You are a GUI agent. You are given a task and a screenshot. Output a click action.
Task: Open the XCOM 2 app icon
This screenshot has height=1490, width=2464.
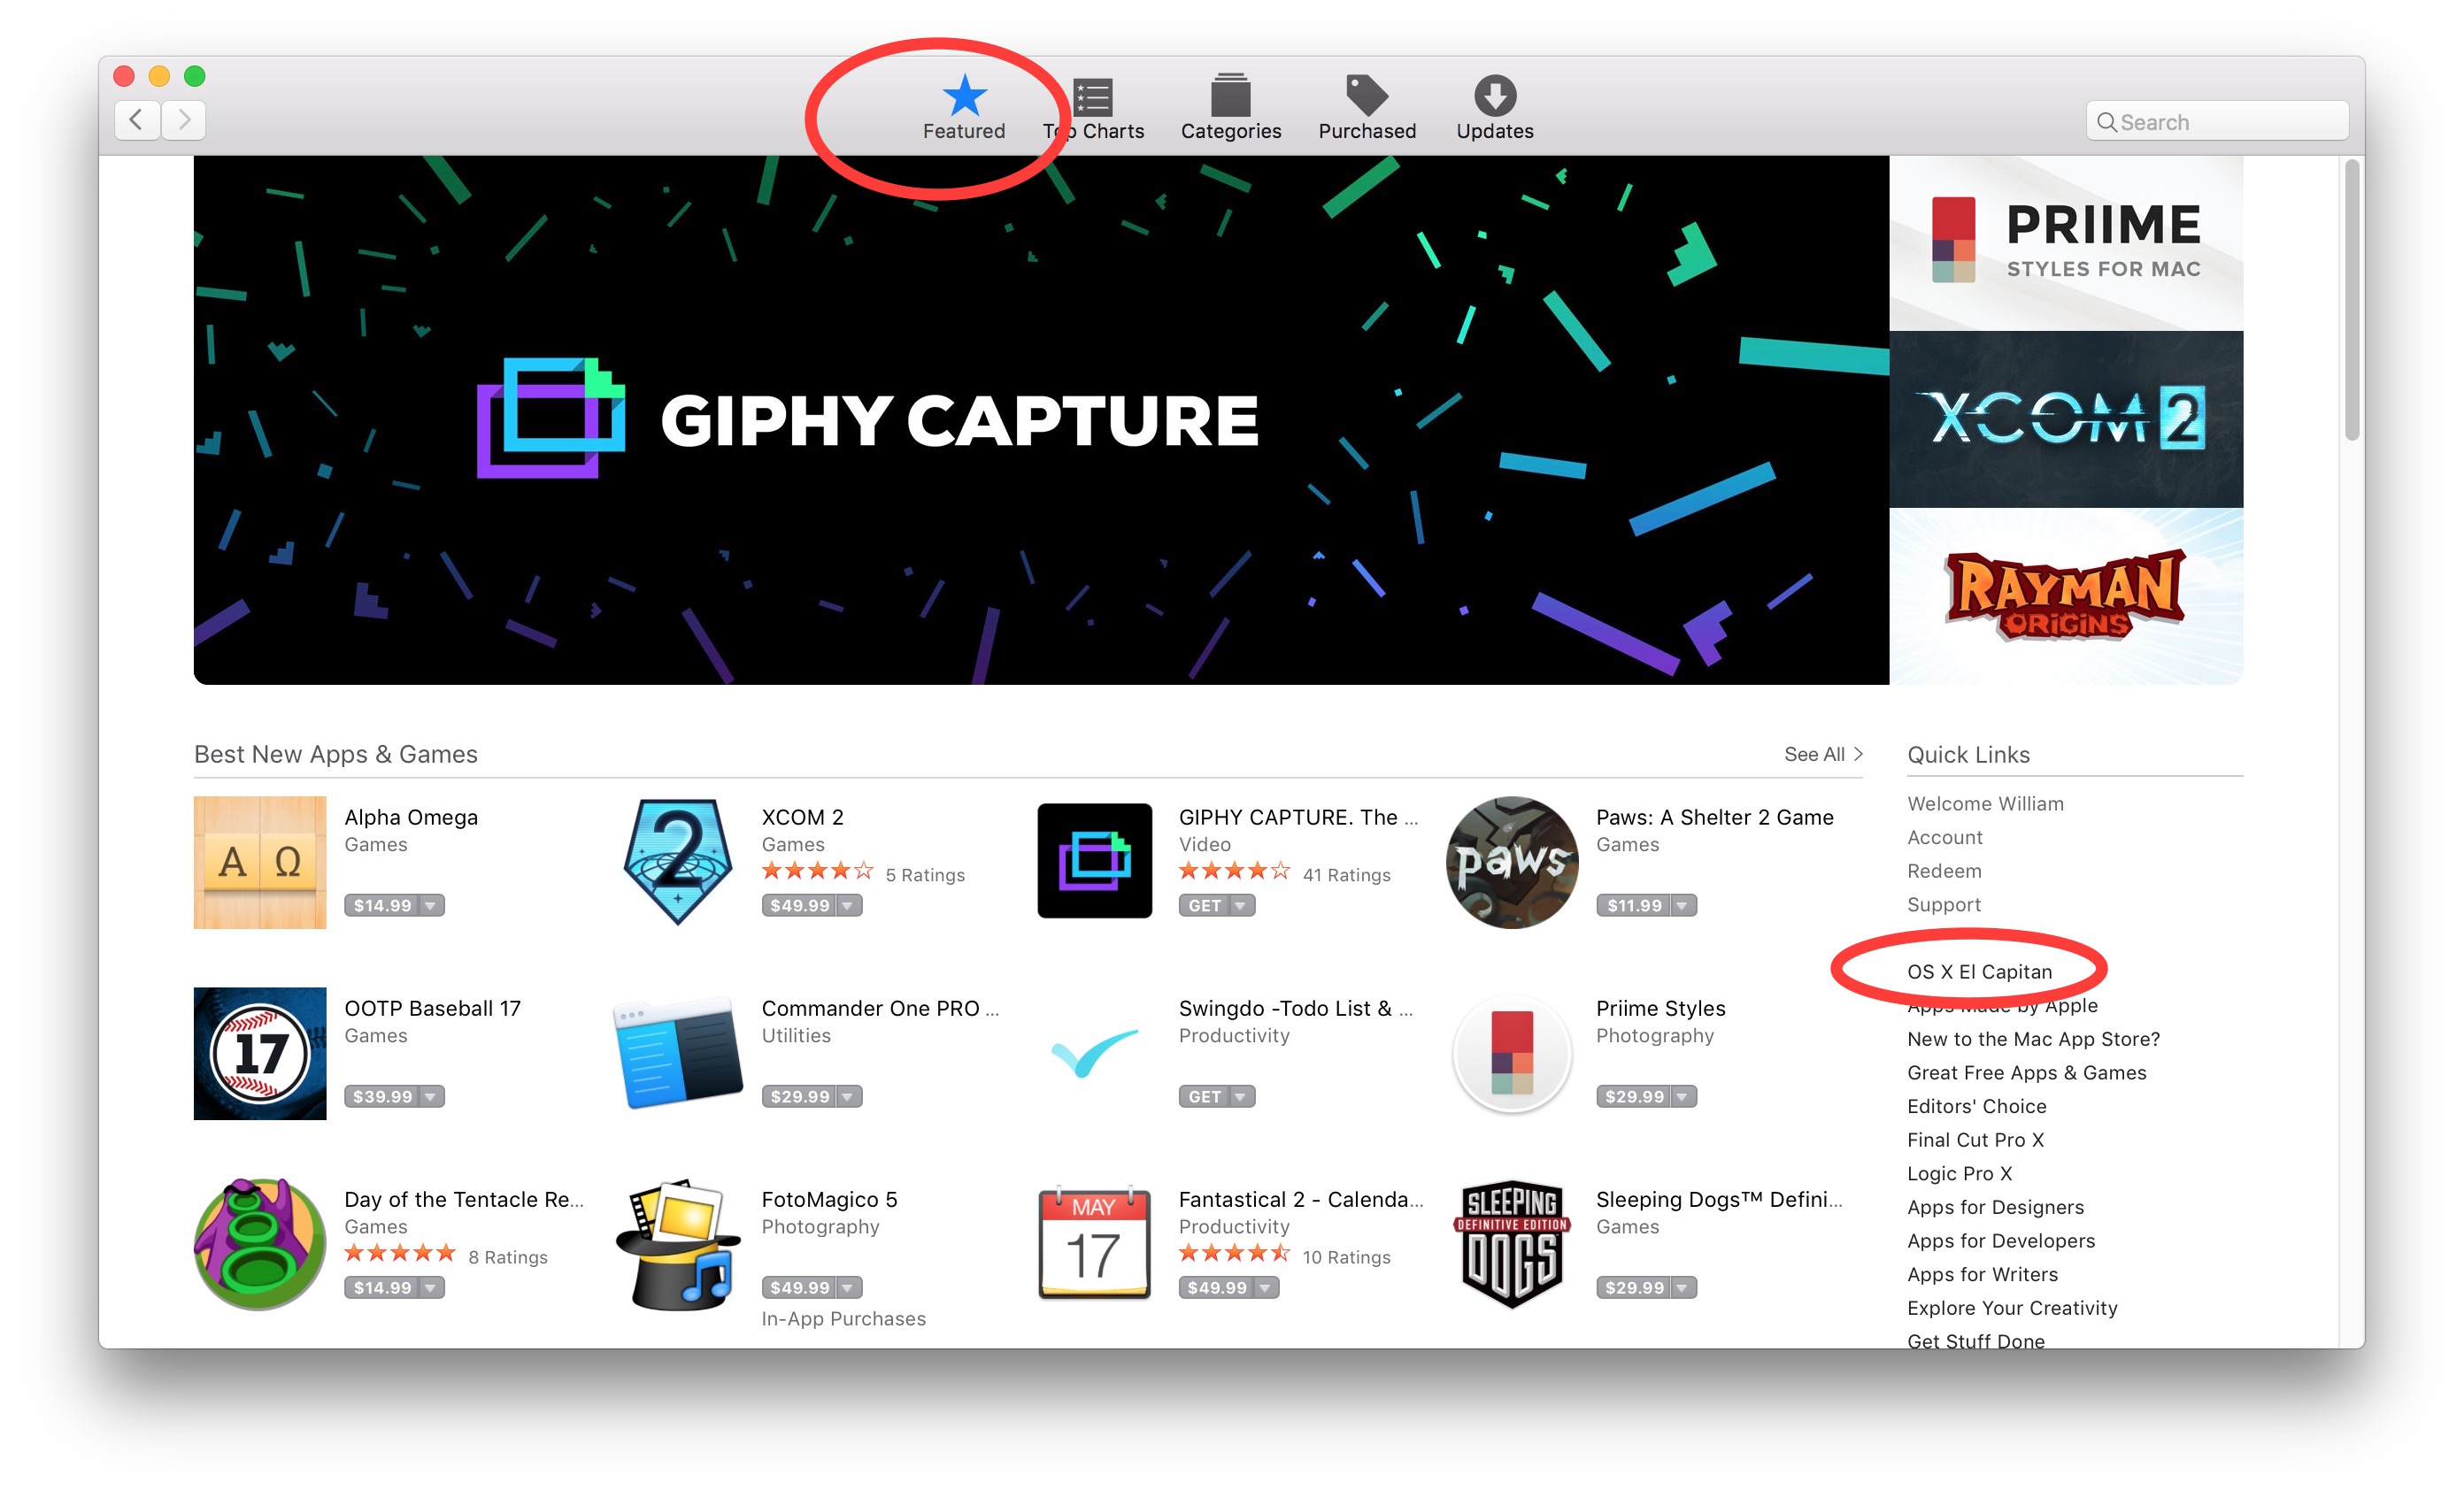point(677,862)
